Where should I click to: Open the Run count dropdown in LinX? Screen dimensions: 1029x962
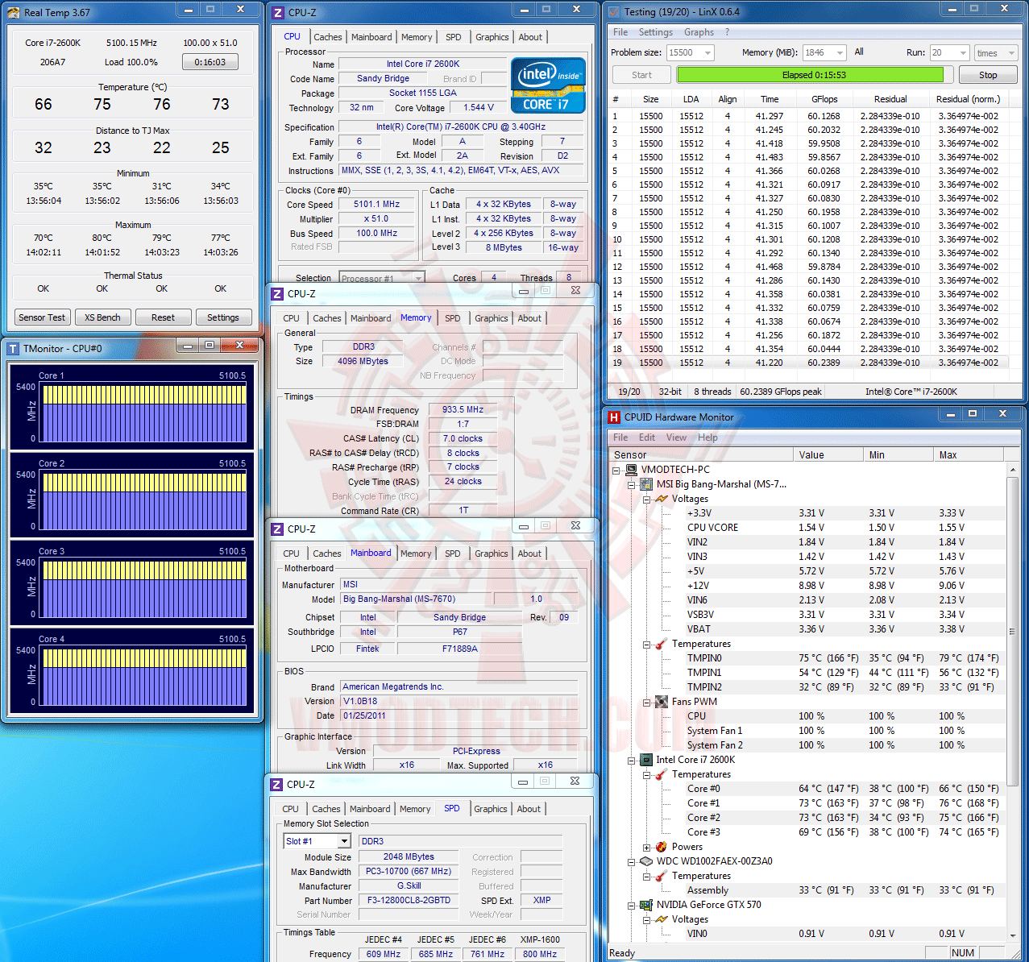pos(962,52)
